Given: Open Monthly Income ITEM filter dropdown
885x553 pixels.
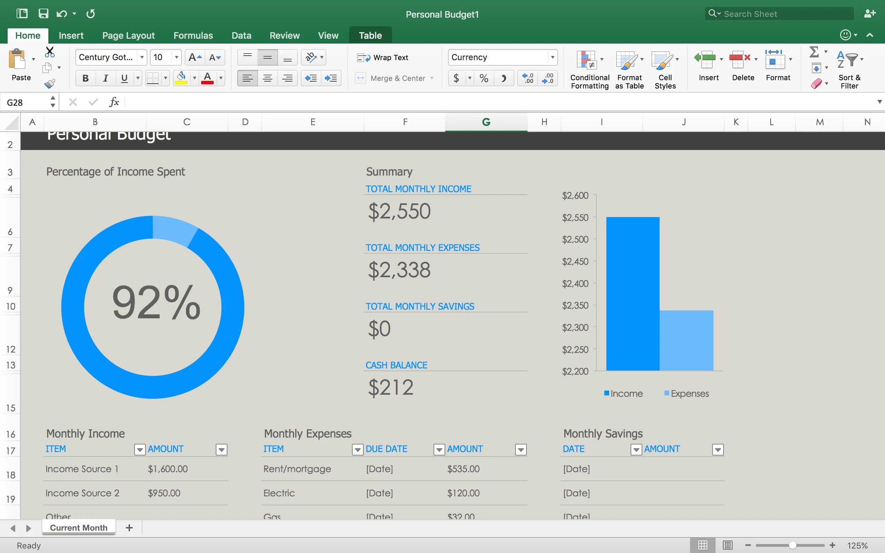Looking at the screenshot, I should coord(139,450).
